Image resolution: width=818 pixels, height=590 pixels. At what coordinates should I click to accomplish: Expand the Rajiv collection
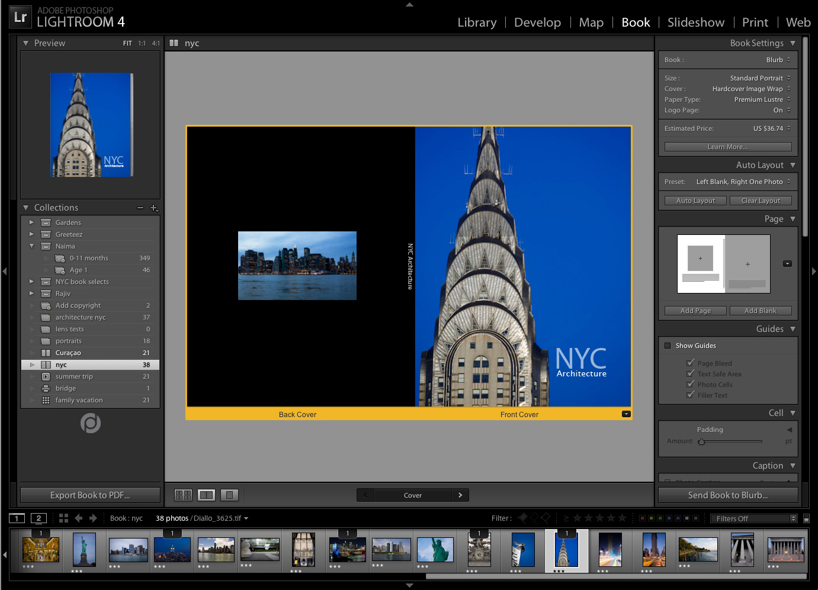point(31,294)
